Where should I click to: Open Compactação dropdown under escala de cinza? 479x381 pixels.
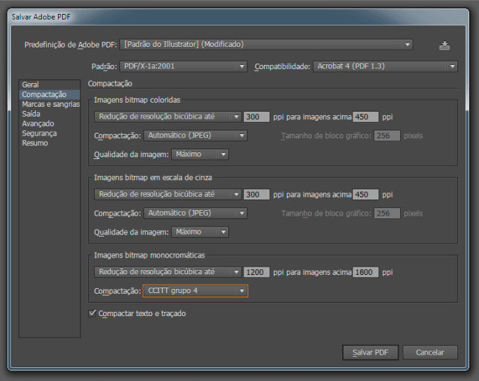(x=196, y=213)
